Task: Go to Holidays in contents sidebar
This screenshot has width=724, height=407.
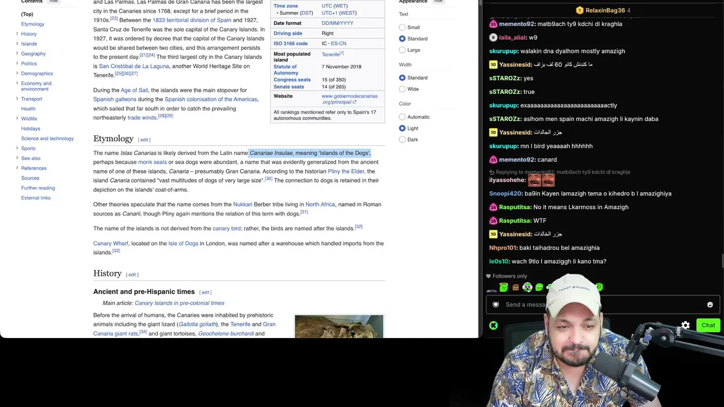Action: click(x=31, y=128)
